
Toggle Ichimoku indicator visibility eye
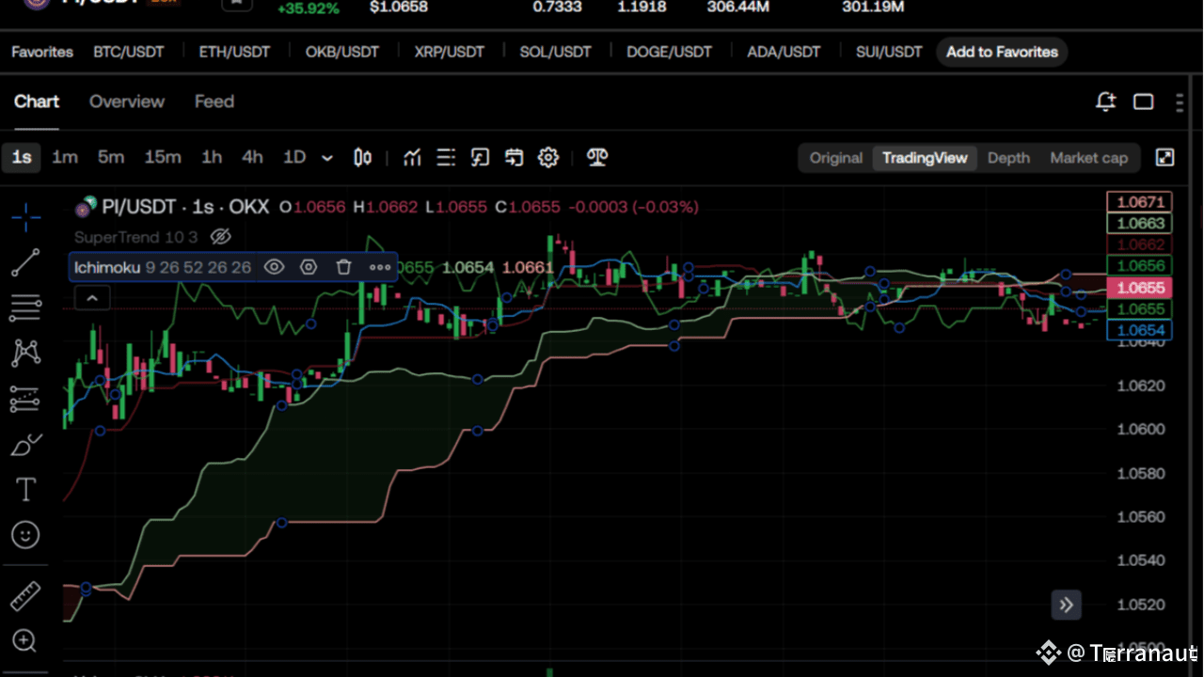(274, 267)
